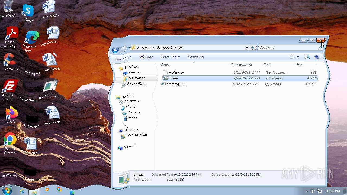
Task: Select the surfacebill.rtf desktop file
Action: pyautogui.click(x=50, y=10)
